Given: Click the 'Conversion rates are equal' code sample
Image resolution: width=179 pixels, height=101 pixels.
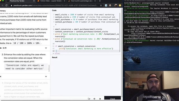Looking at the screenshot, I should (x=26, y=67).
